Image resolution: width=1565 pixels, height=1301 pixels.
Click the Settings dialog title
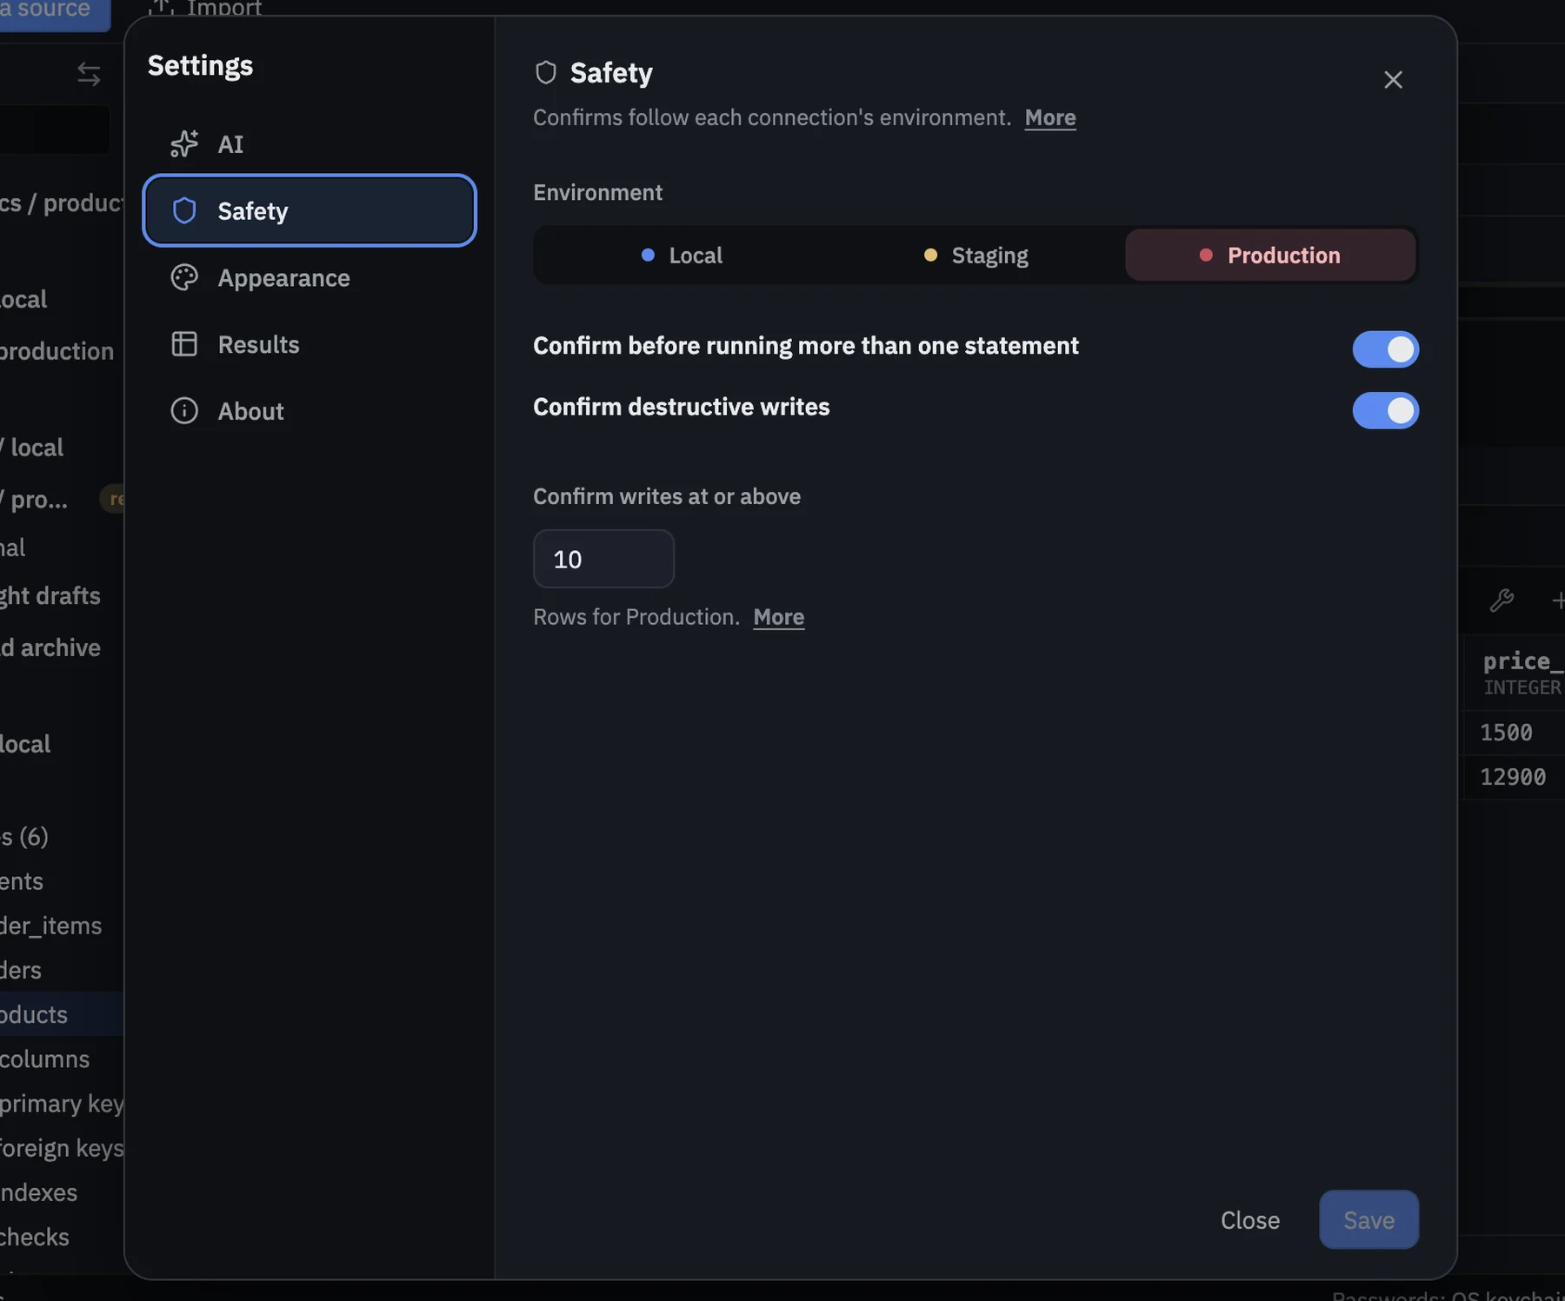[200, 66]
